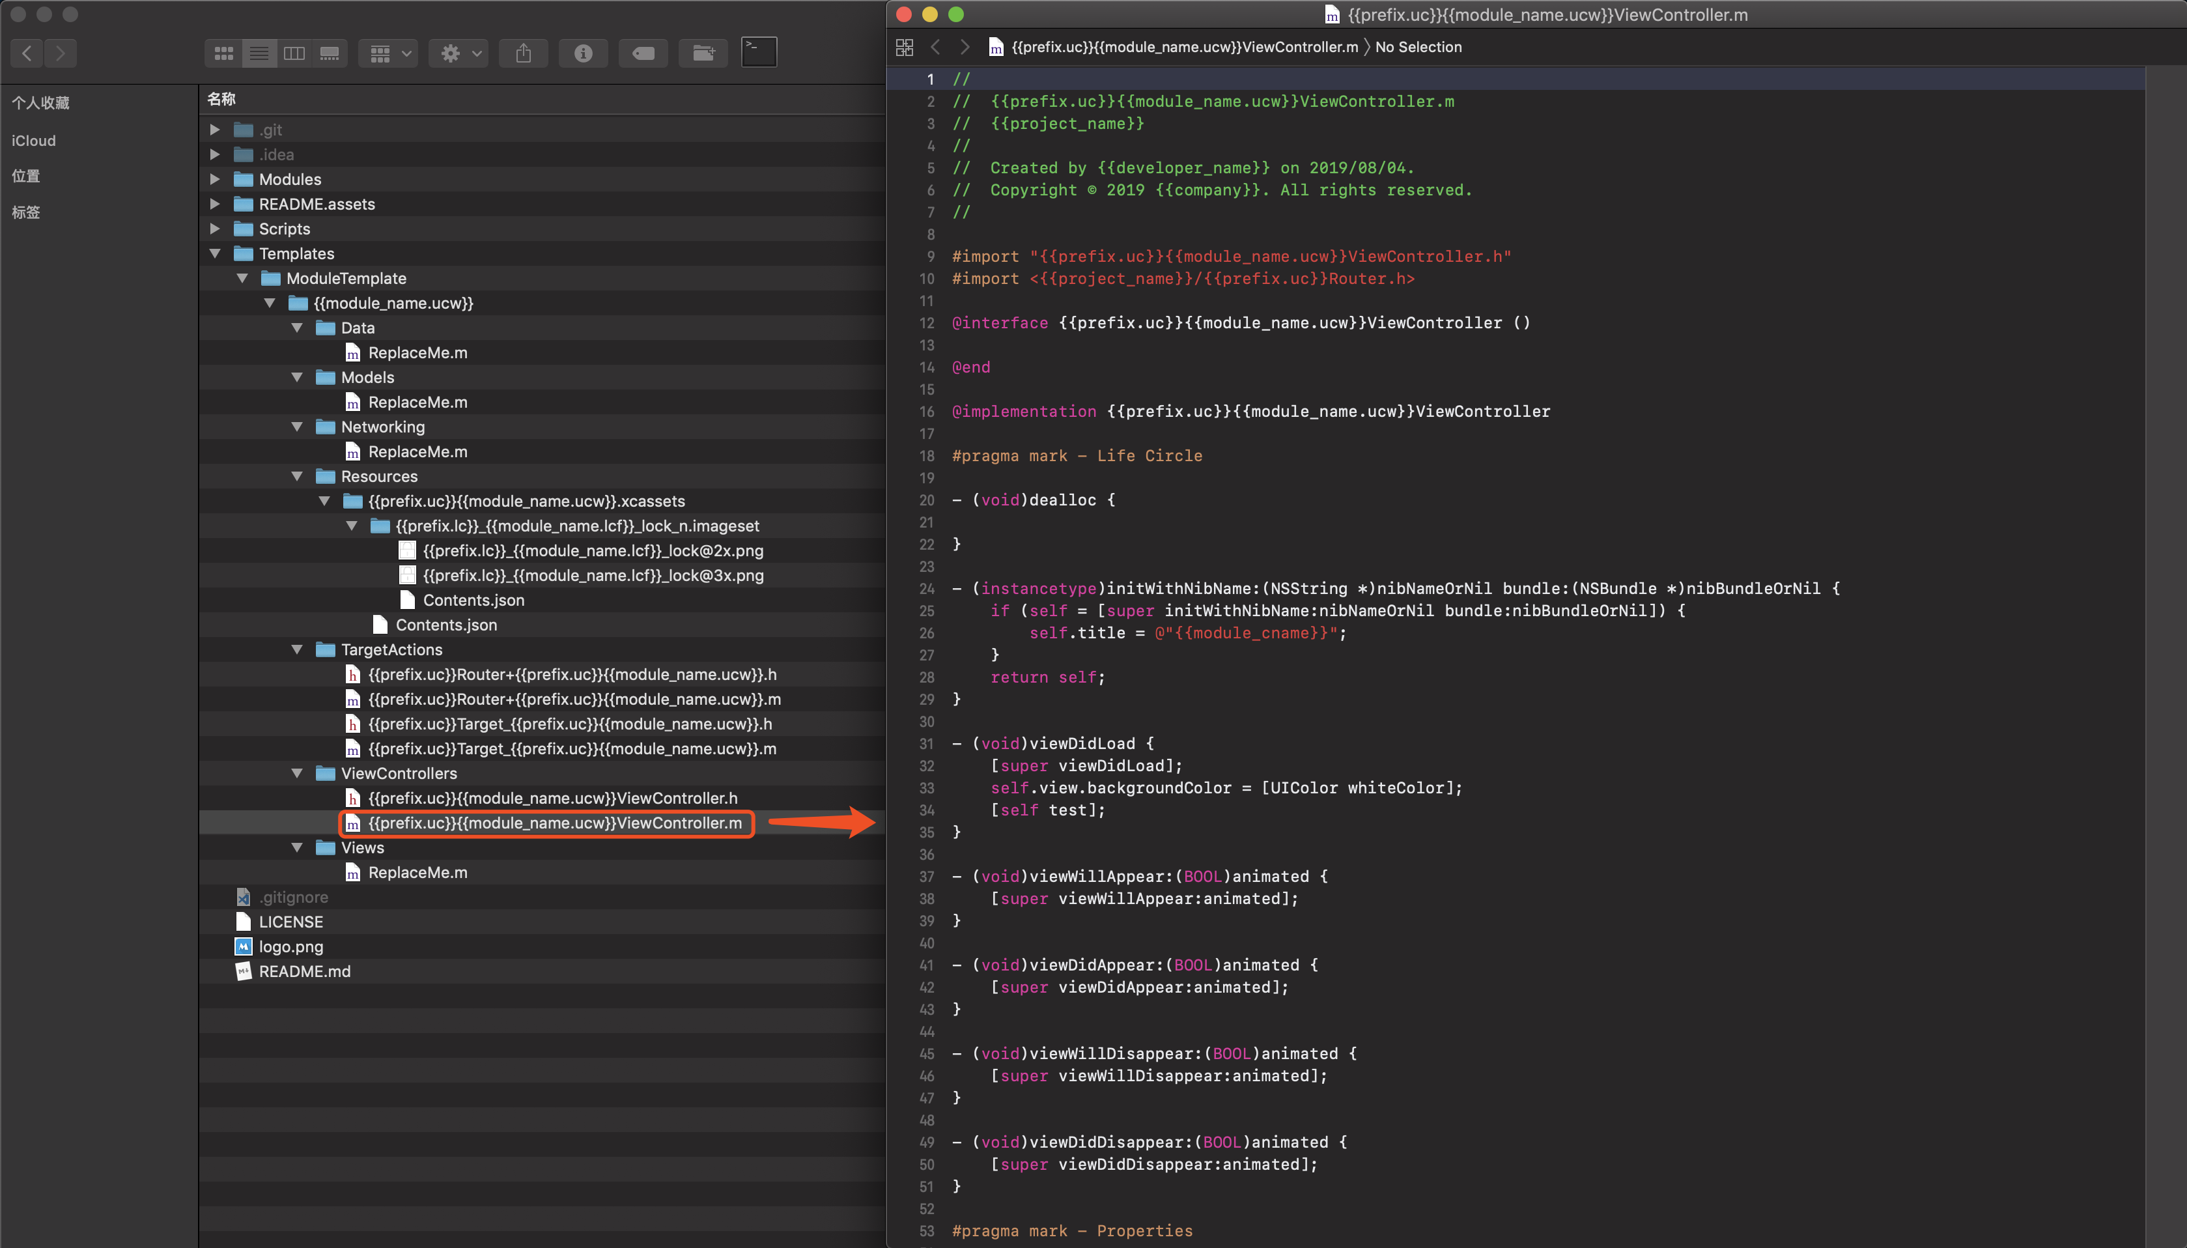Click the Get Info toolbar icon
The image size is (2187, 1248).
(583, 53)
